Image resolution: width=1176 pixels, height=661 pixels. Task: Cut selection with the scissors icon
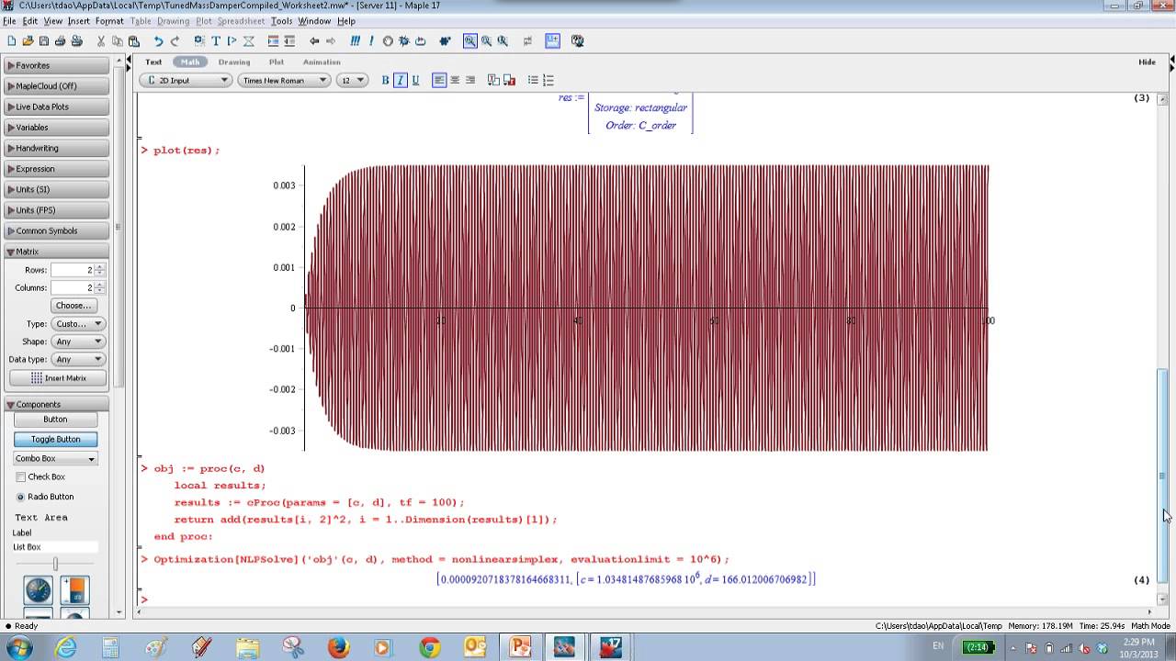coord(101,40)
